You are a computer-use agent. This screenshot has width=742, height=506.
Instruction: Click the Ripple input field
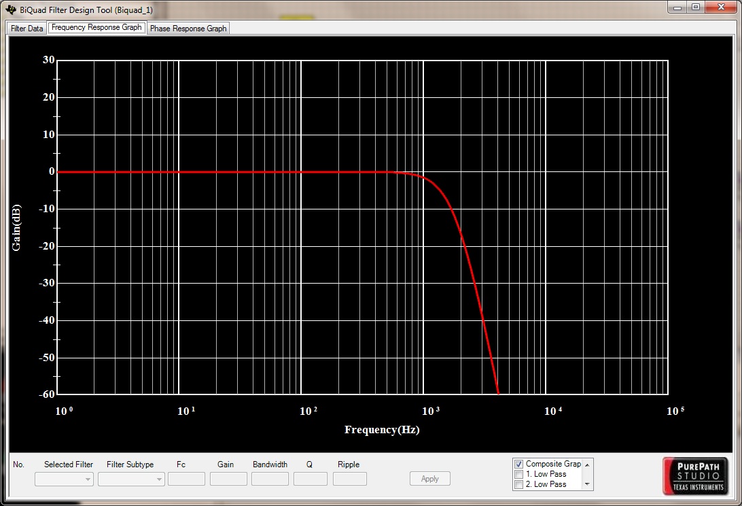click(x=350, y=479)
